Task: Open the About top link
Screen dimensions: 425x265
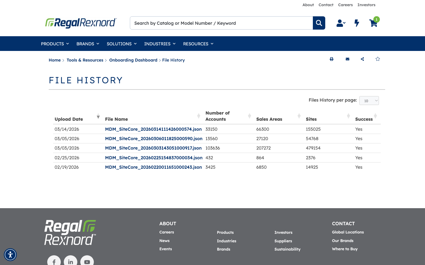Action: [308, 5]
